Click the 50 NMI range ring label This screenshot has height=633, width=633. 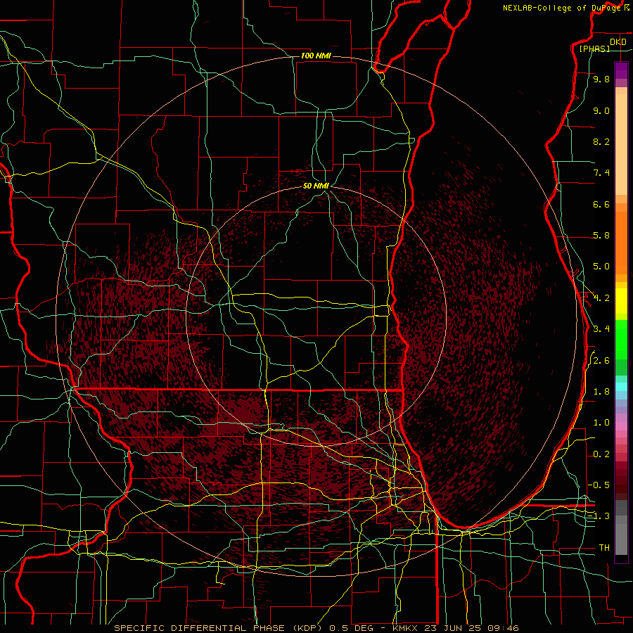pos(316,186)
